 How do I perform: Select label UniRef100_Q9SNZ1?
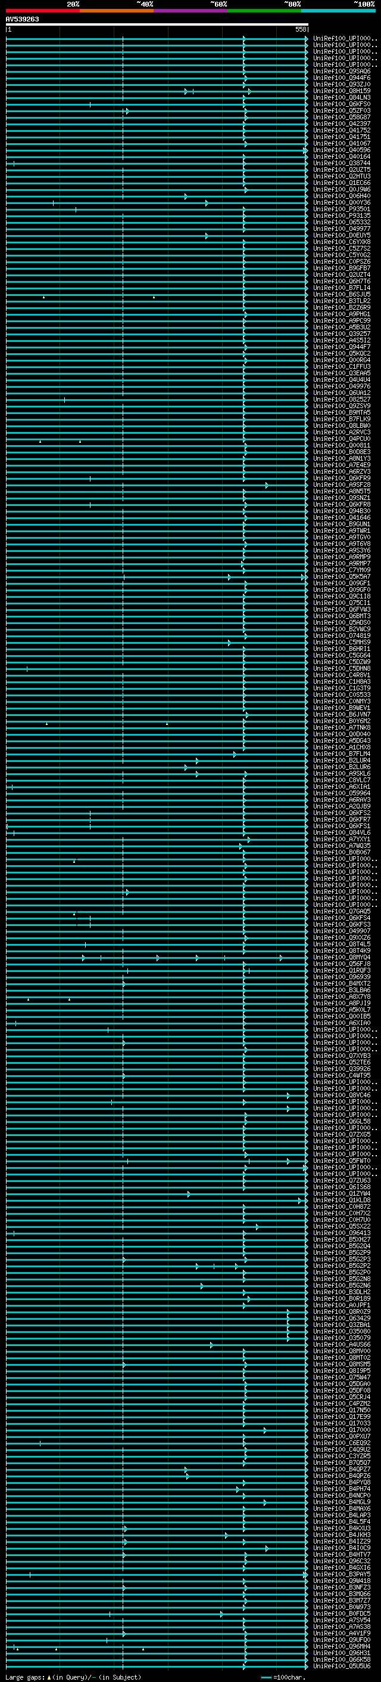341,498
